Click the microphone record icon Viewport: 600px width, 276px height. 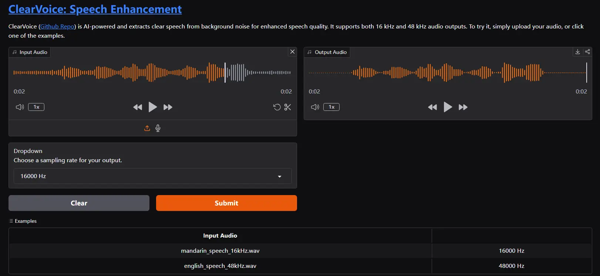(158, 128)
